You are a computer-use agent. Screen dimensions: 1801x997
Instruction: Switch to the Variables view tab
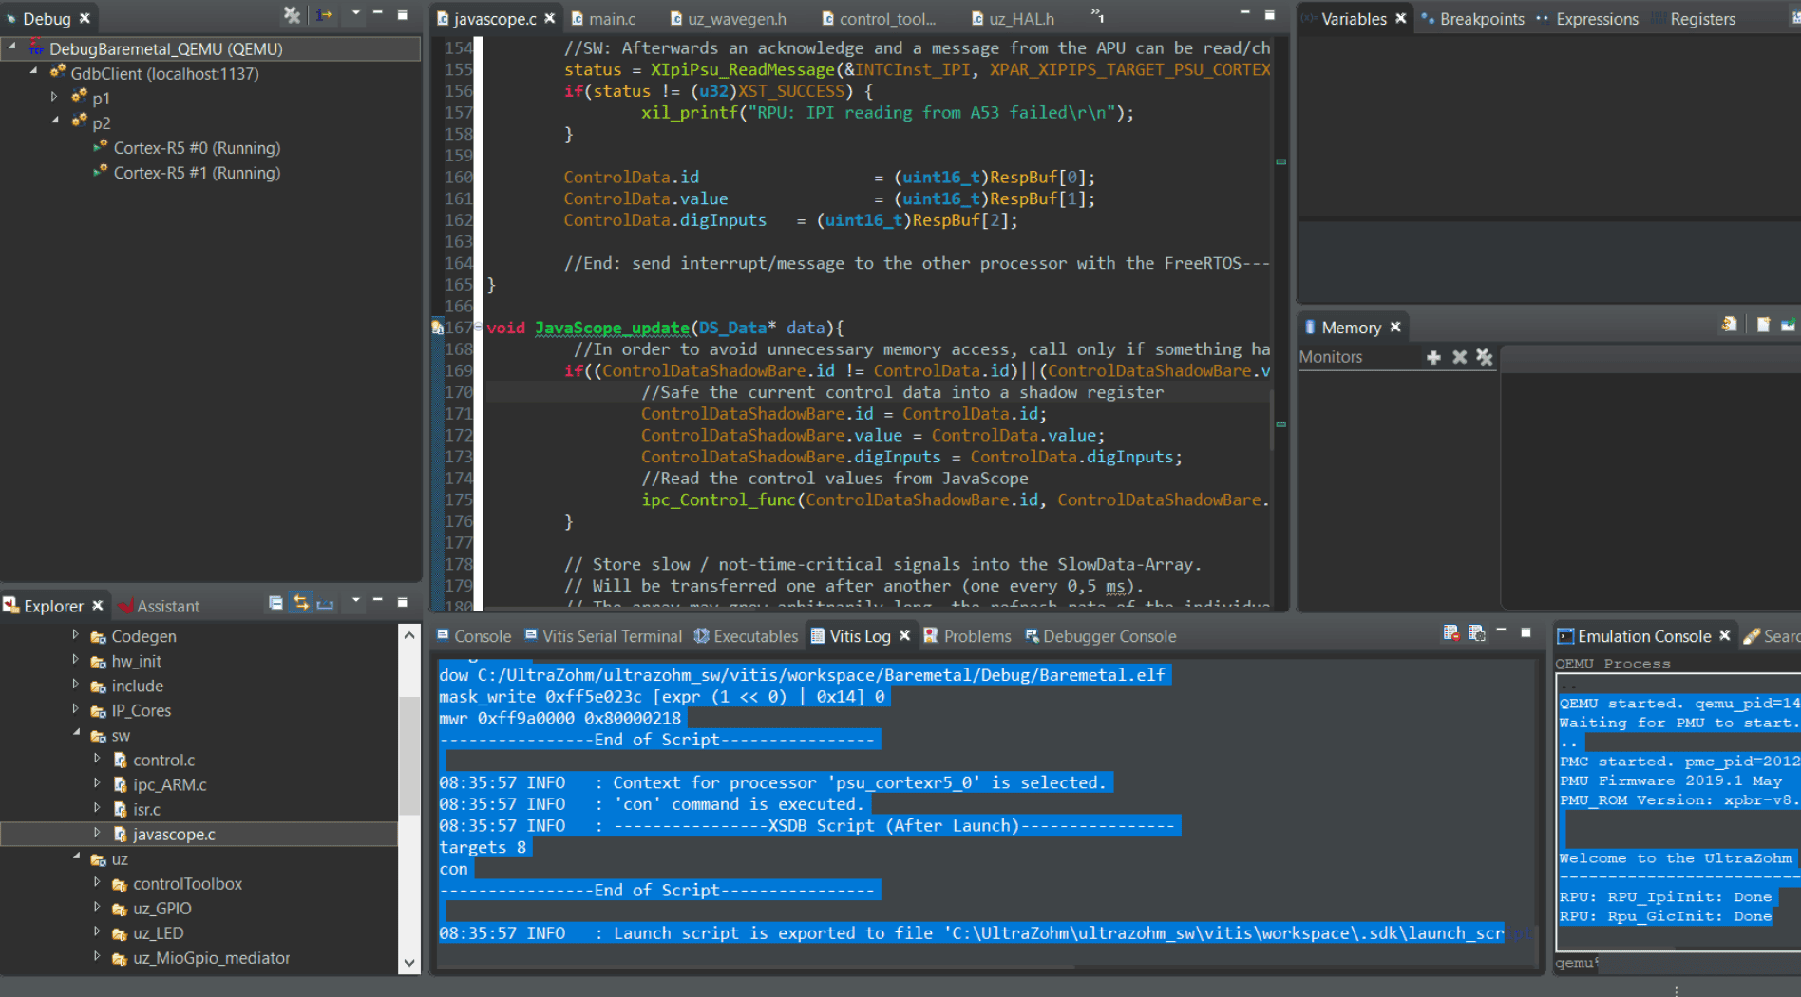coord(1354,19)
